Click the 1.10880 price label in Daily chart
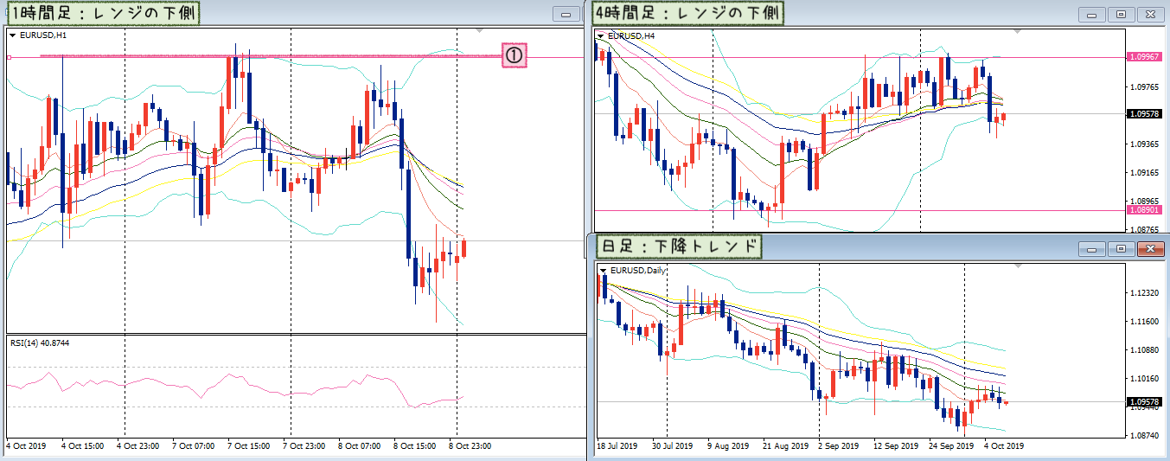 [1145, 350]
